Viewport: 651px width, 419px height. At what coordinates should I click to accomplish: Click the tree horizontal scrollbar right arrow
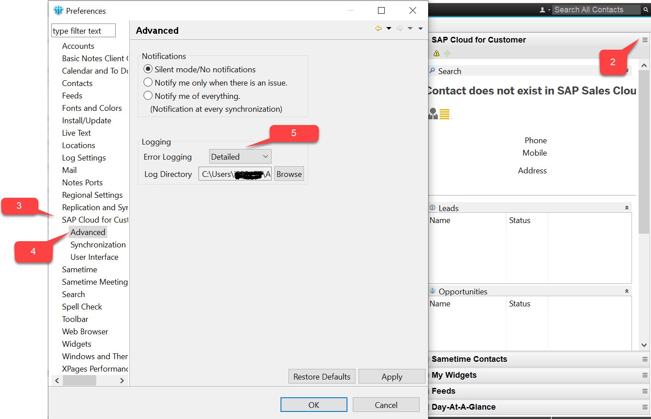[x=122, y=380]
